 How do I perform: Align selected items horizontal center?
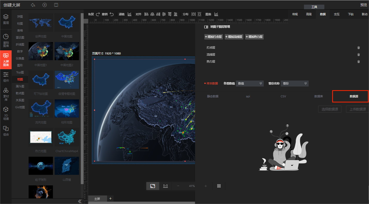(152, 14)
